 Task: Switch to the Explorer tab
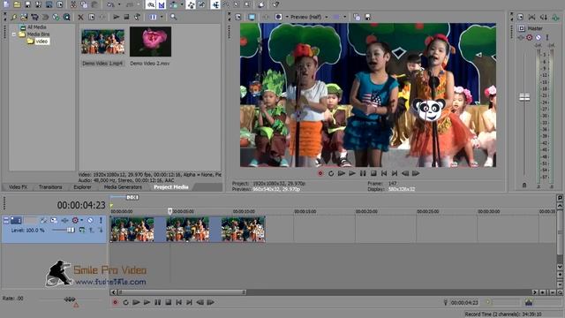[x=82, y=187]
